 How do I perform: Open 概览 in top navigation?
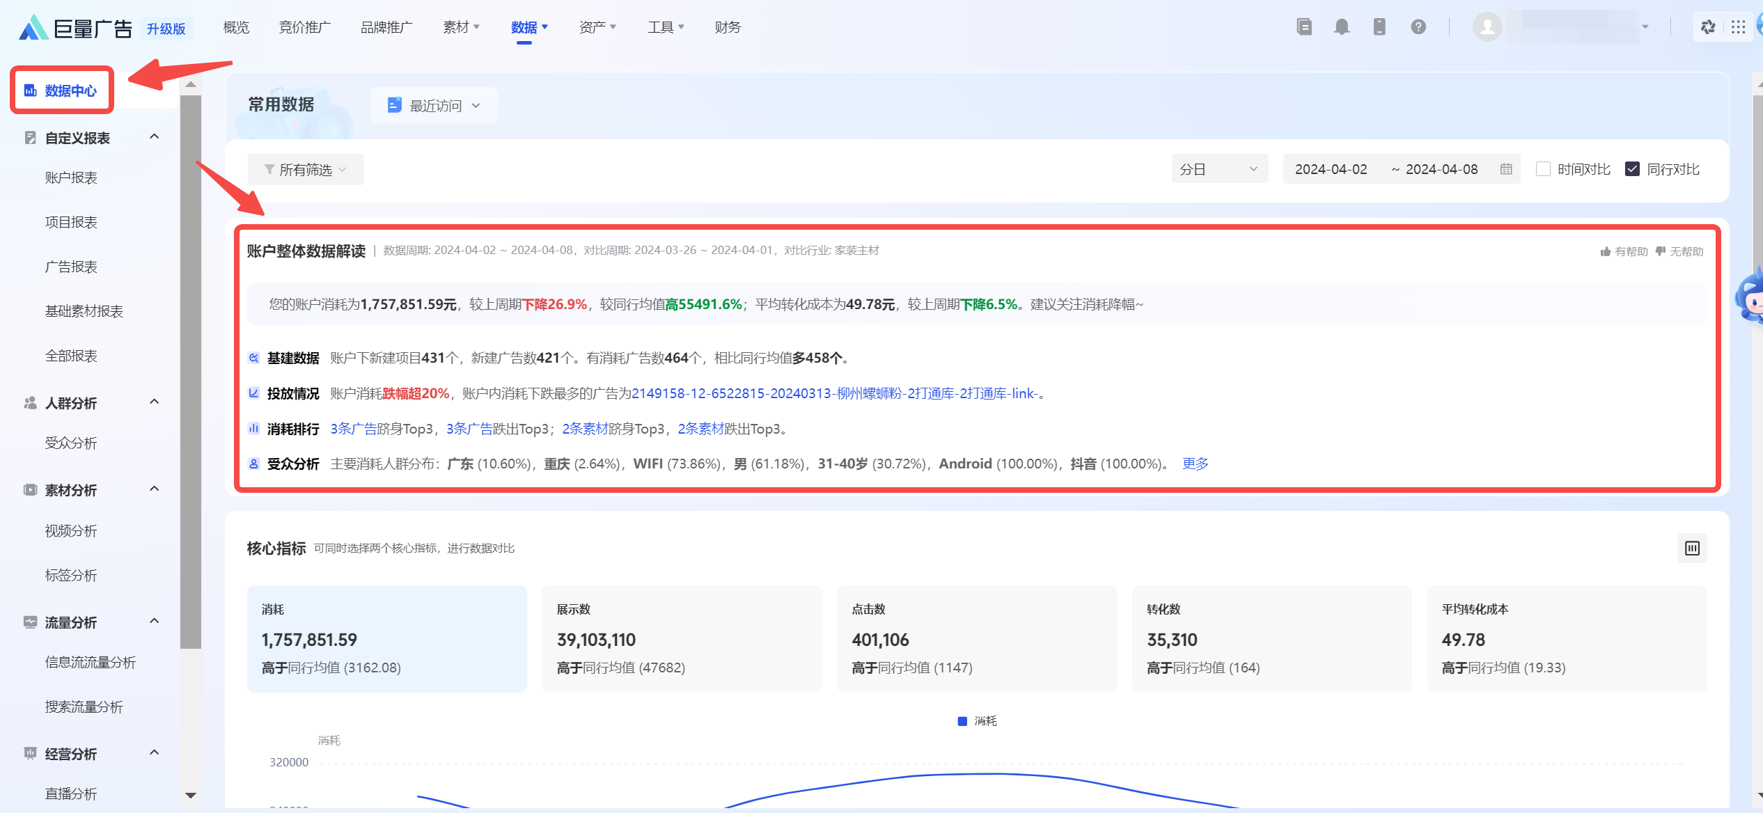[x=236, y=27]
